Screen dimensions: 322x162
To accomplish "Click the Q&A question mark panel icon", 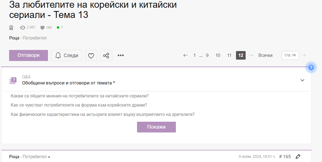I will click(13, 80).
